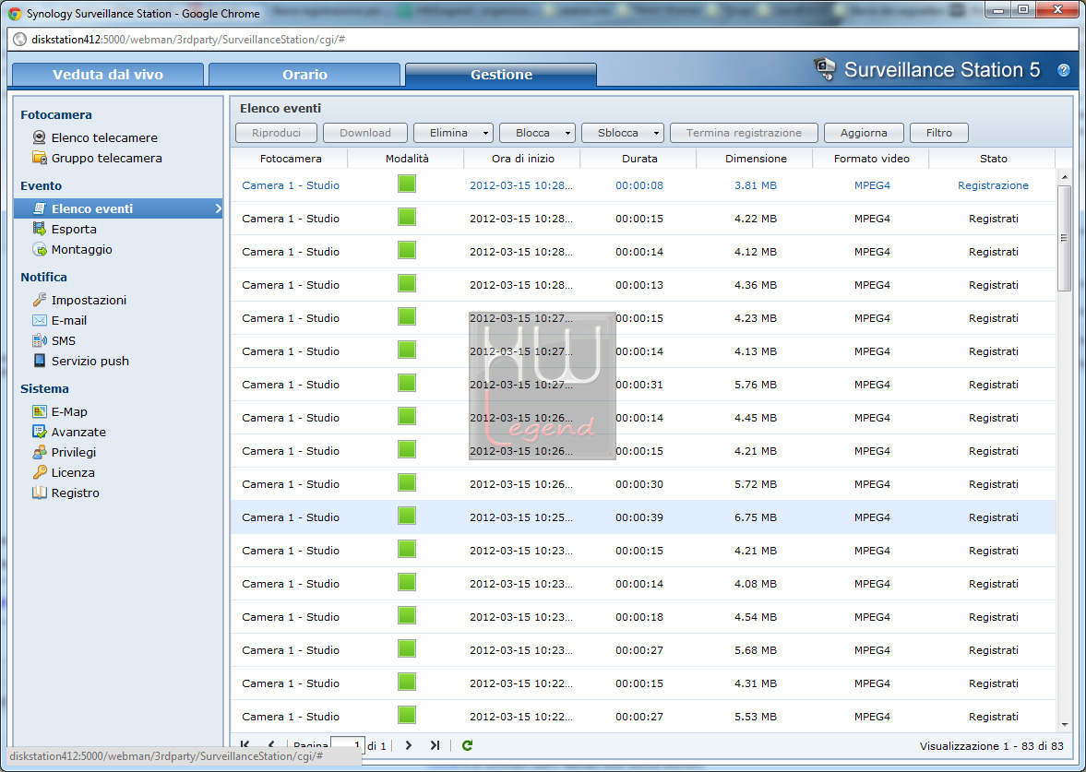The height and width of the screenshot is (772, 1086).
Task: Click the scrollbar down arrow of event list
Action: [x=1064, y=725]
